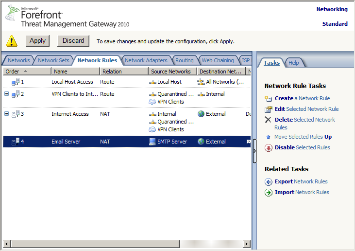
Task: Open the Network Adapters tab
Action: [146, 60]
